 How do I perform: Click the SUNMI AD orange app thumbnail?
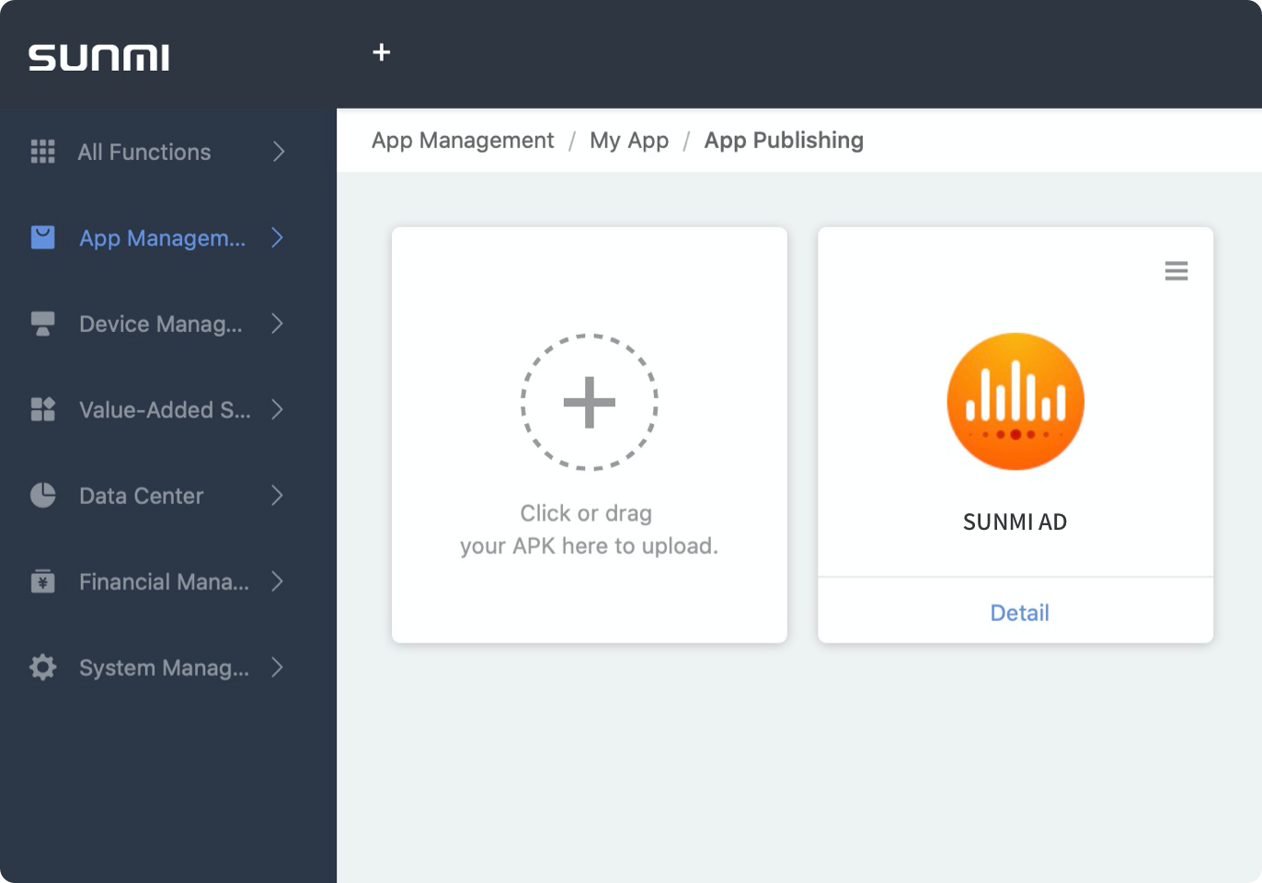[x=1015, y=402]
